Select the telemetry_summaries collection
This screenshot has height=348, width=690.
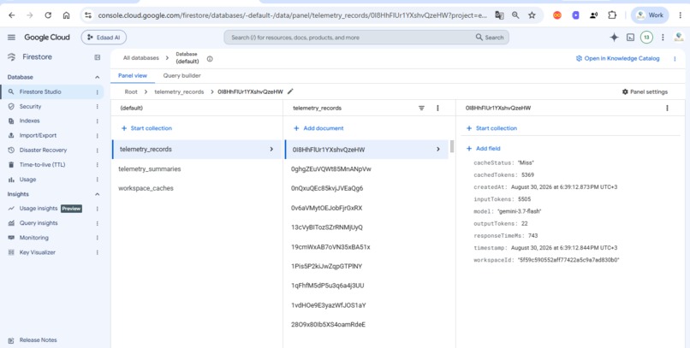[150, 168]
